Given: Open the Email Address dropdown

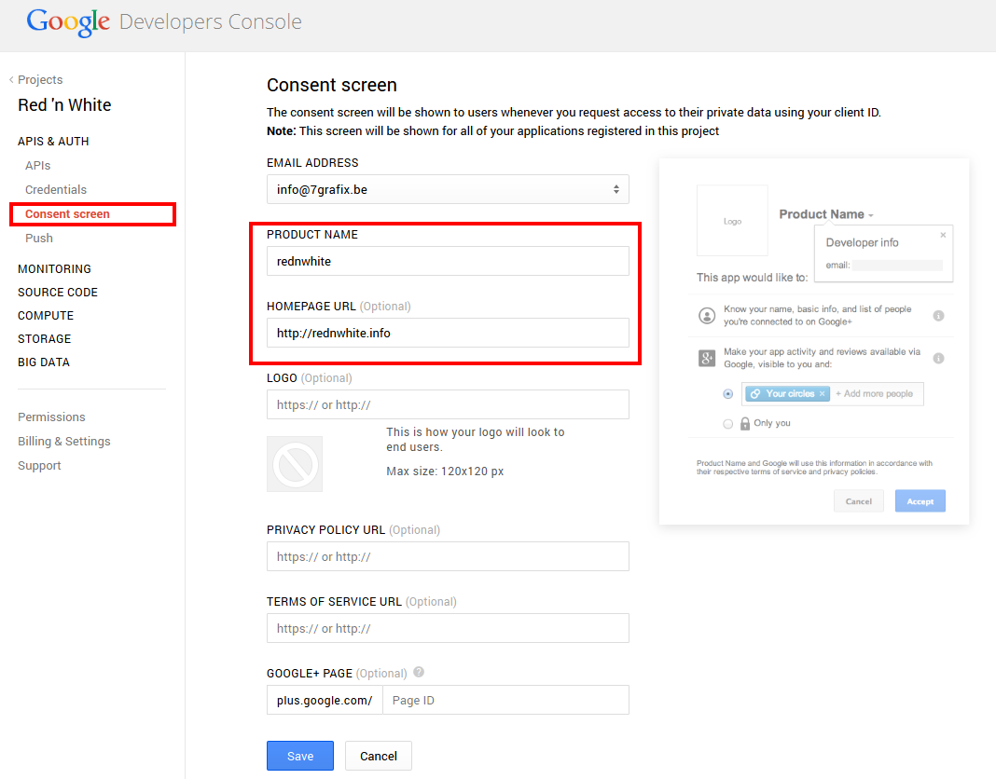Looking at the screenshot, I should [x=448, y=189].
